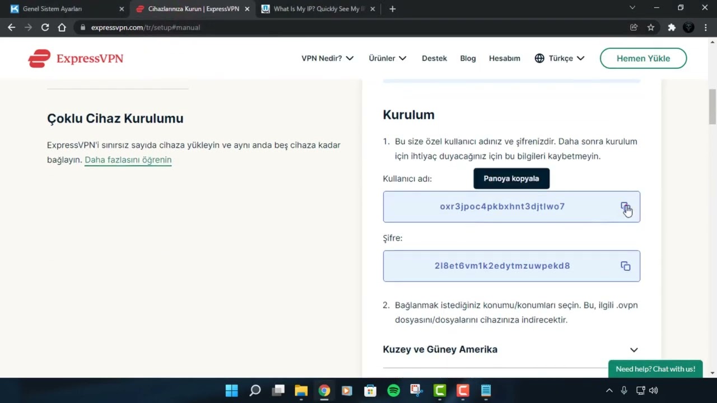This screenshot has height=403, width=717.
Task: Click the Hemen Yükle button
Action: 643,58
